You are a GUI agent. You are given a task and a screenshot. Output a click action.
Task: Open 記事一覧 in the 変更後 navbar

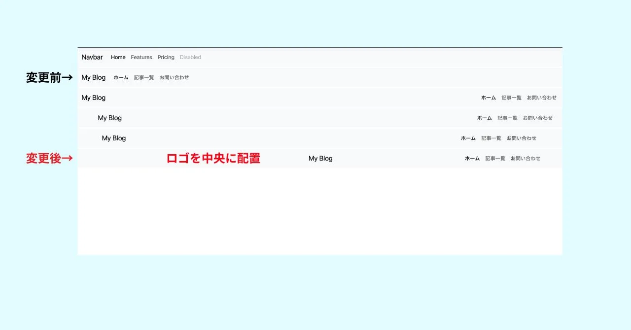[x=495, y=158]
